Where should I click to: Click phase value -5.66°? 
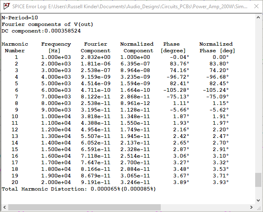click(x=179, y=110)
